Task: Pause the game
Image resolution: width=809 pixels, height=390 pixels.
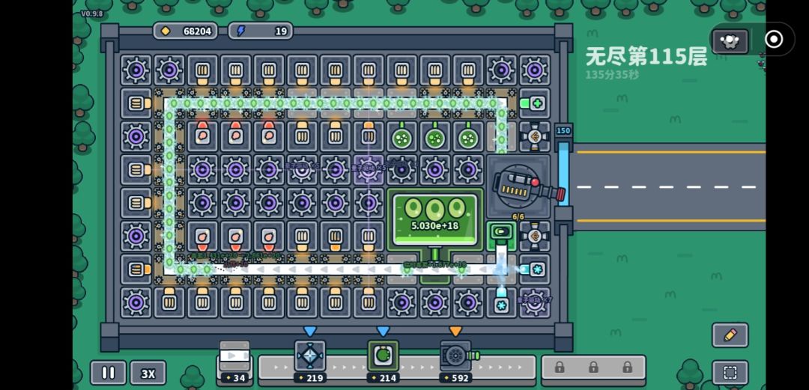Action: pos(108,373)
